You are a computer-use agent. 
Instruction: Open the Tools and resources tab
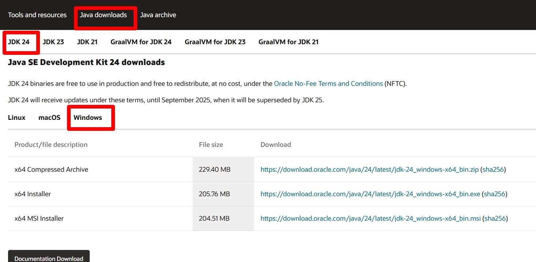pyautogui.click(x=37, y=15)
